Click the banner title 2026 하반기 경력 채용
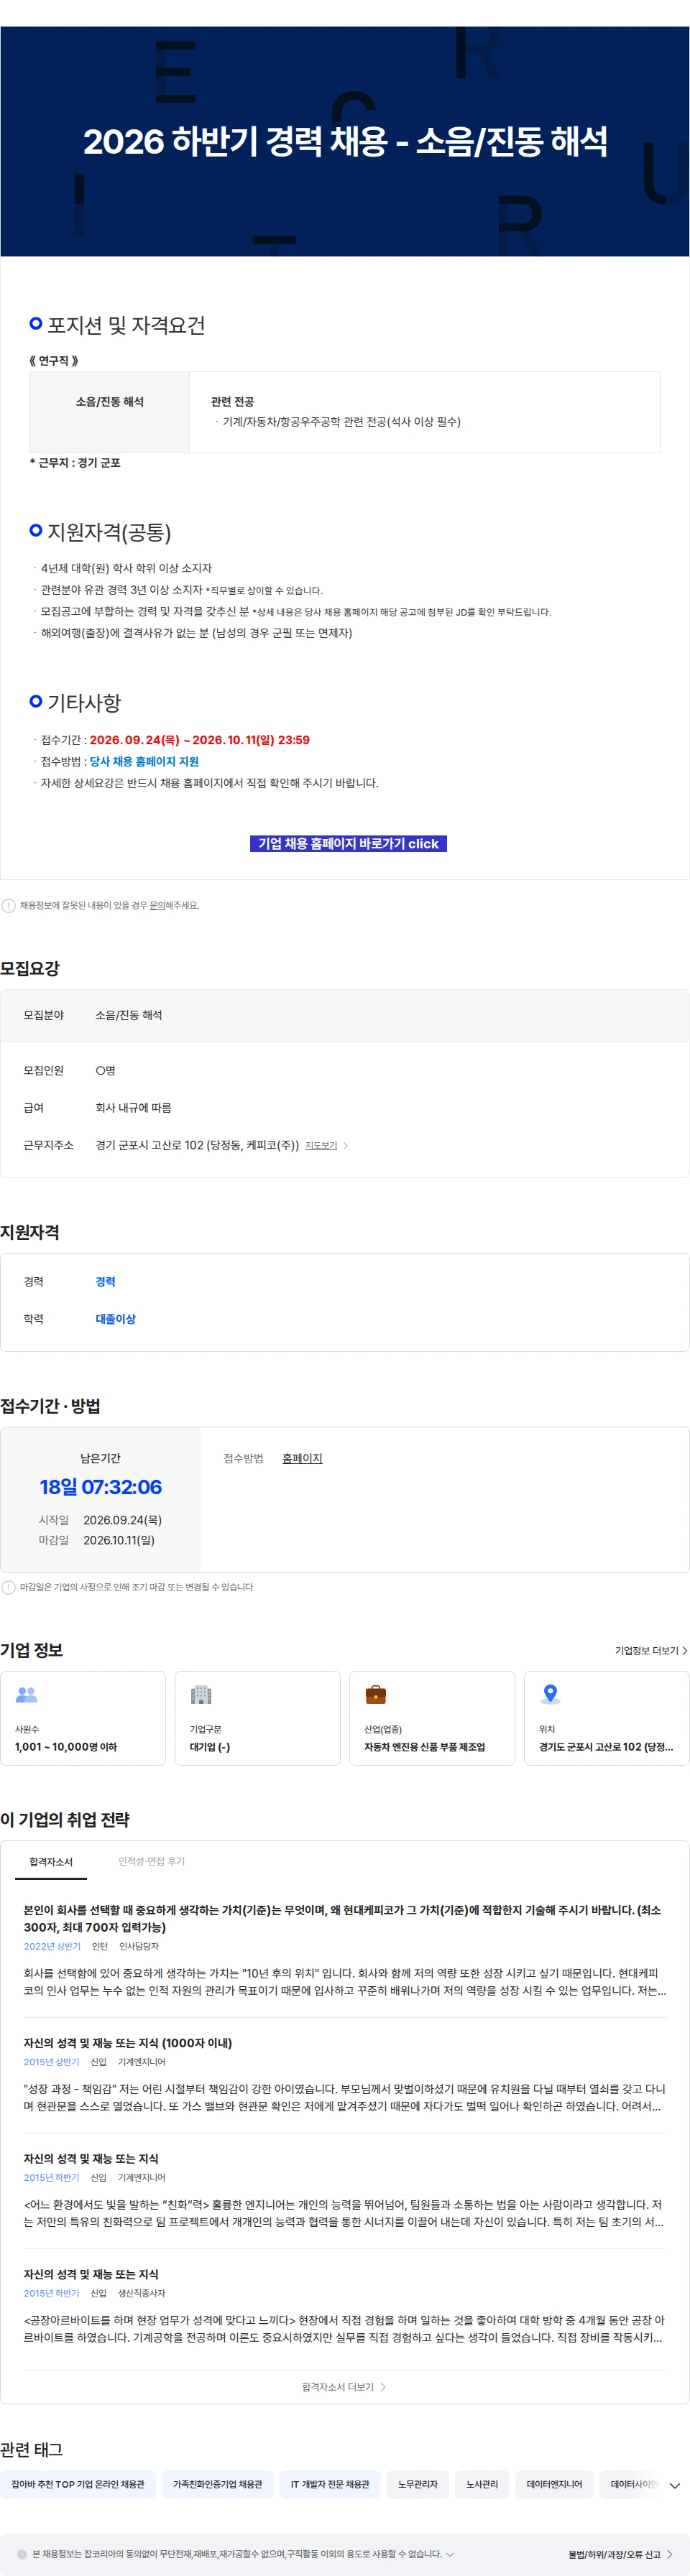 tap(345, 141)
